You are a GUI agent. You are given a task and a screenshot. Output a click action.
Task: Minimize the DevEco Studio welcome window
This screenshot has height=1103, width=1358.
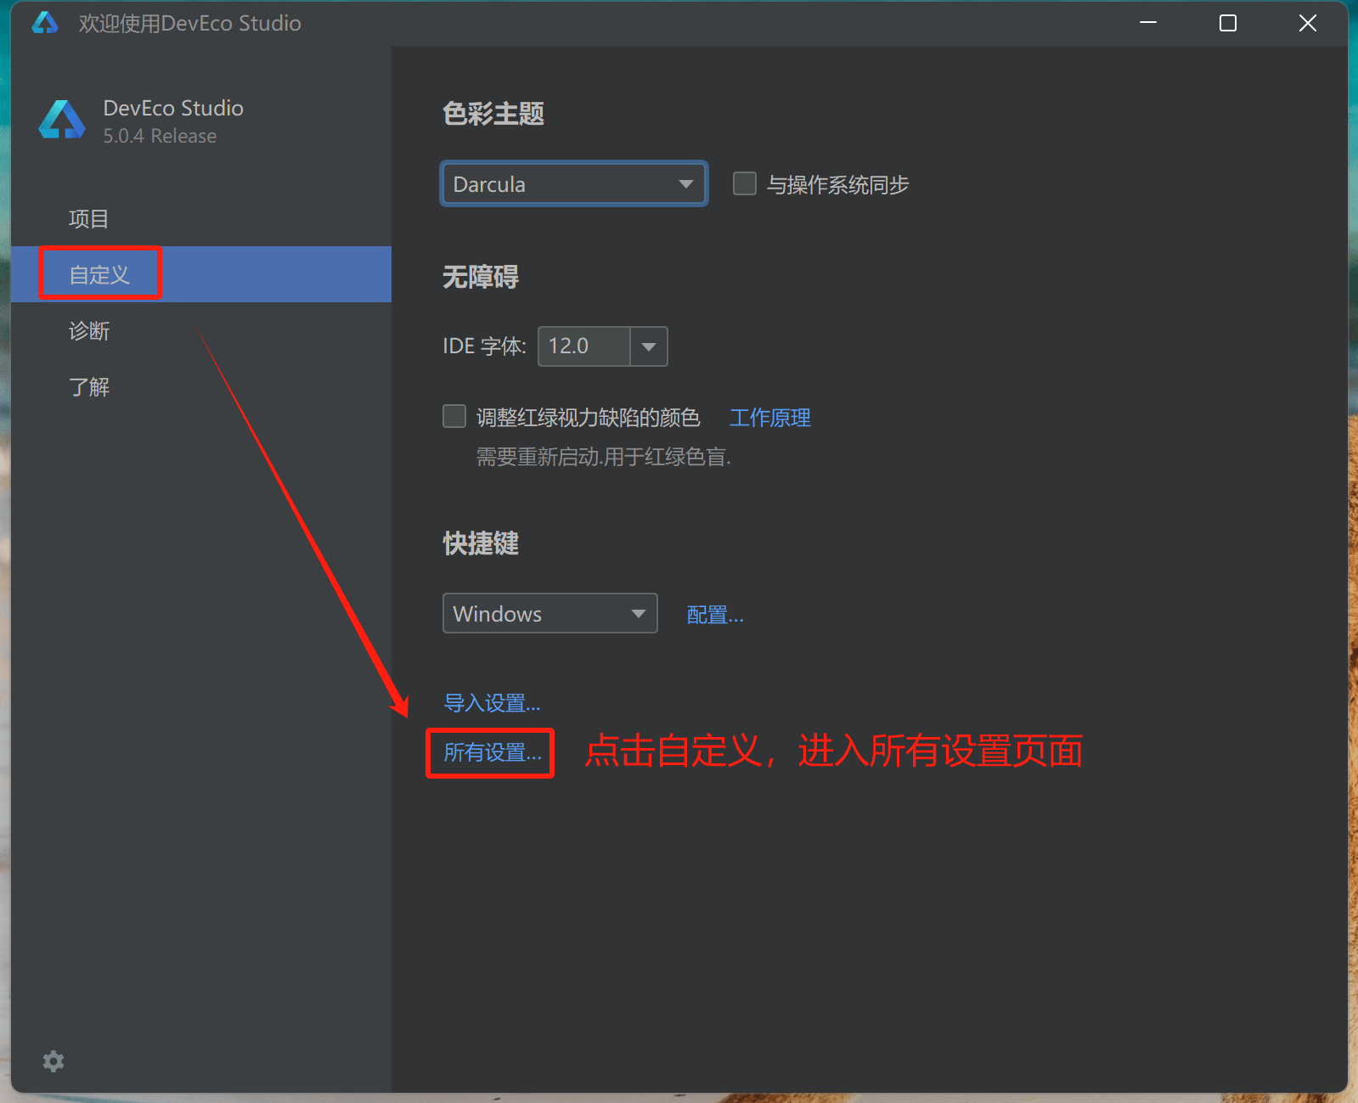pyautogui.click(x=1148, y=23)
